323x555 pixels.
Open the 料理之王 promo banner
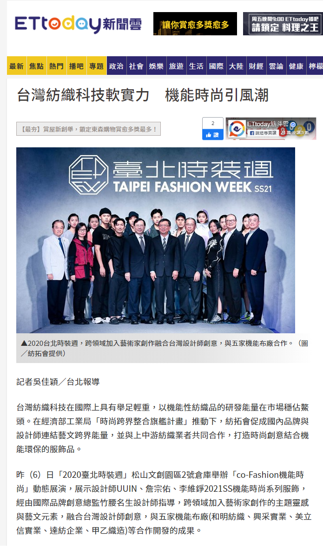pos(283,24)
